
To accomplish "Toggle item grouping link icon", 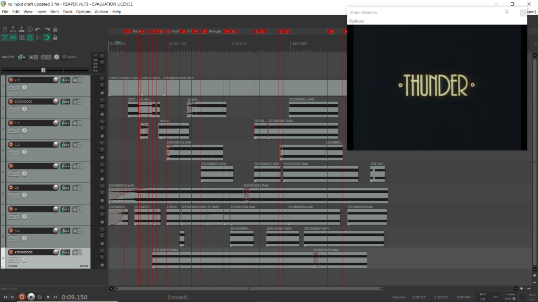I will (x=13, y=38).
